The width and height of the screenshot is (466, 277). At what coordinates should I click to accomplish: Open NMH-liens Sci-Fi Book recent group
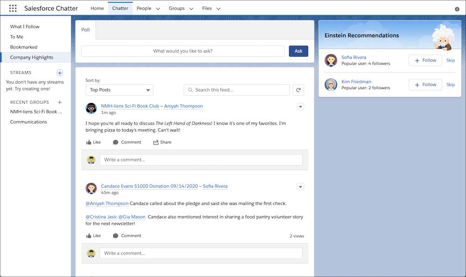[x=36, y=112]
